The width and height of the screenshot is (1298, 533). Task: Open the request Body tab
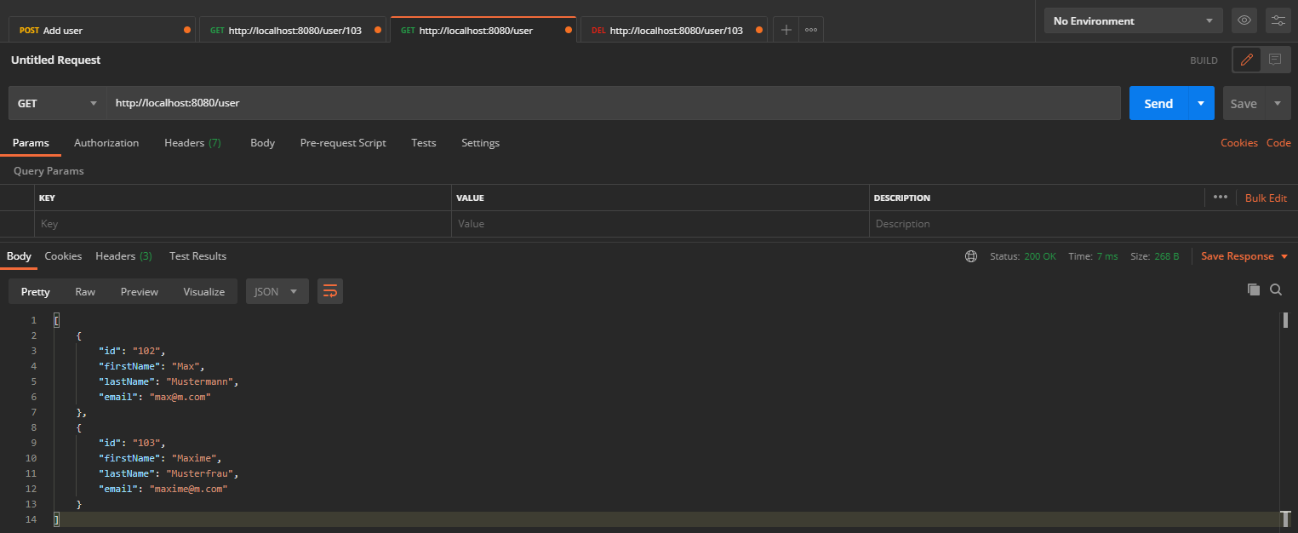pyautogui.click(x=262, y=143)
